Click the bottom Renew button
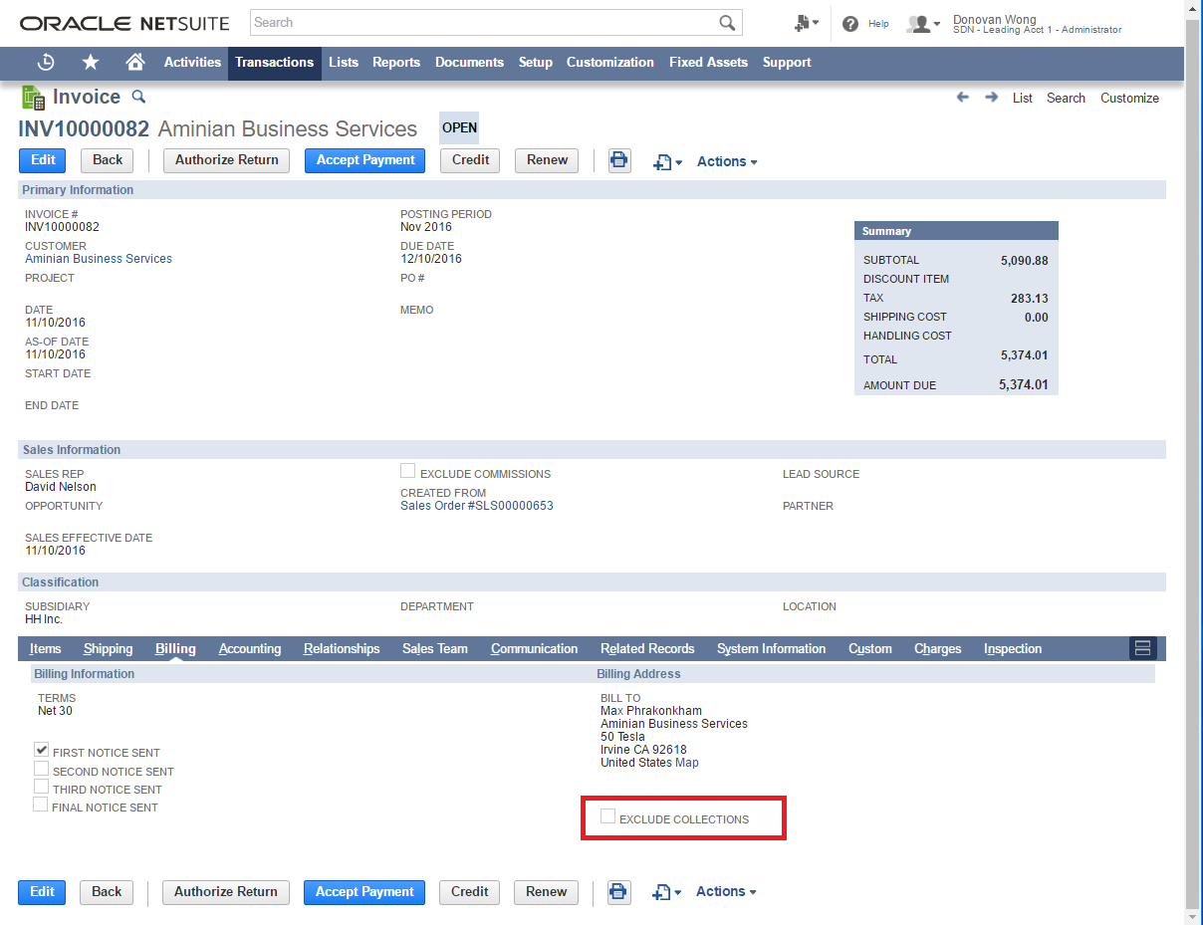This screenshot has height=925, width=1203. 546,892
